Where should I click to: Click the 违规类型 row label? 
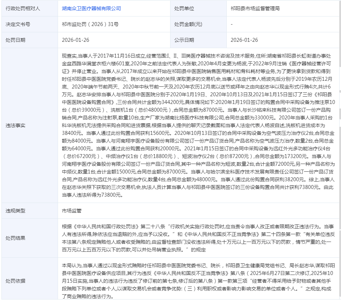coord(15,211)
